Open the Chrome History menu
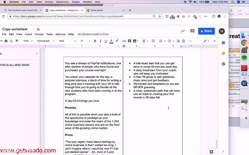249x155 pixels. (49, 2)
